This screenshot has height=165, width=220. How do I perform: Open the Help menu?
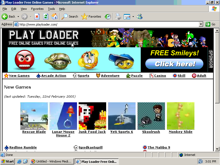[62, 9]
